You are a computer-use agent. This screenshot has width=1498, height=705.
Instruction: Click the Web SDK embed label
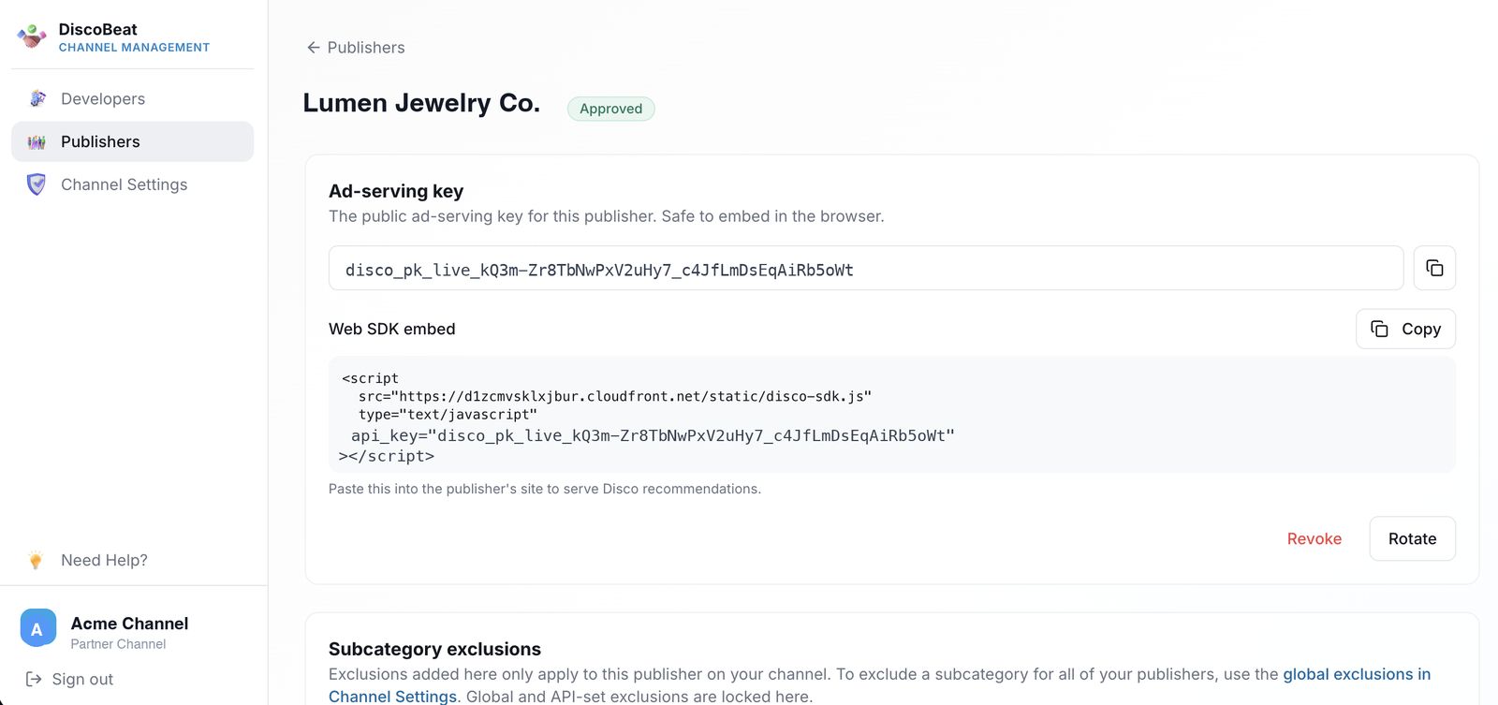(x=391, y=329)
